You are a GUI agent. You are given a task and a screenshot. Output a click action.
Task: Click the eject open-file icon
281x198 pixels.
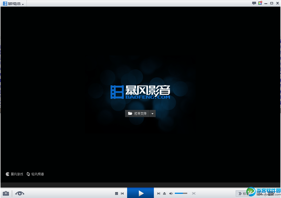[x=165, y=193]
